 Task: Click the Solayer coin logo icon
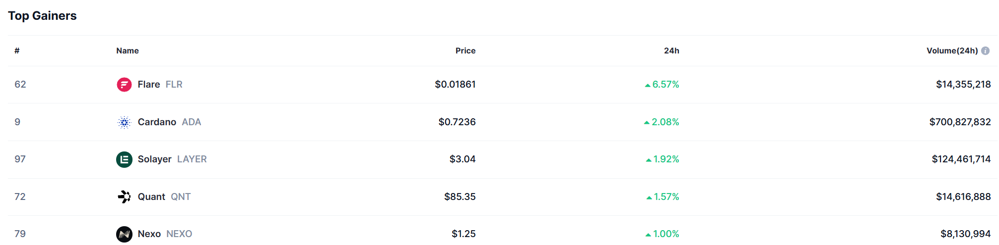point(124,159)
